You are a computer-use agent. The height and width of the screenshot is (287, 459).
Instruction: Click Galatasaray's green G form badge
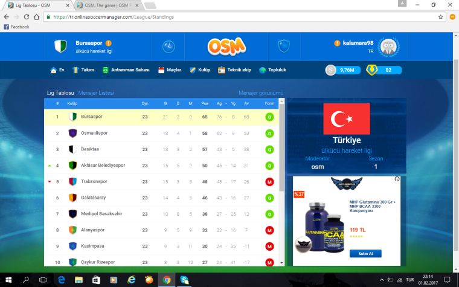pyautogui.click(x=269, y=198)
